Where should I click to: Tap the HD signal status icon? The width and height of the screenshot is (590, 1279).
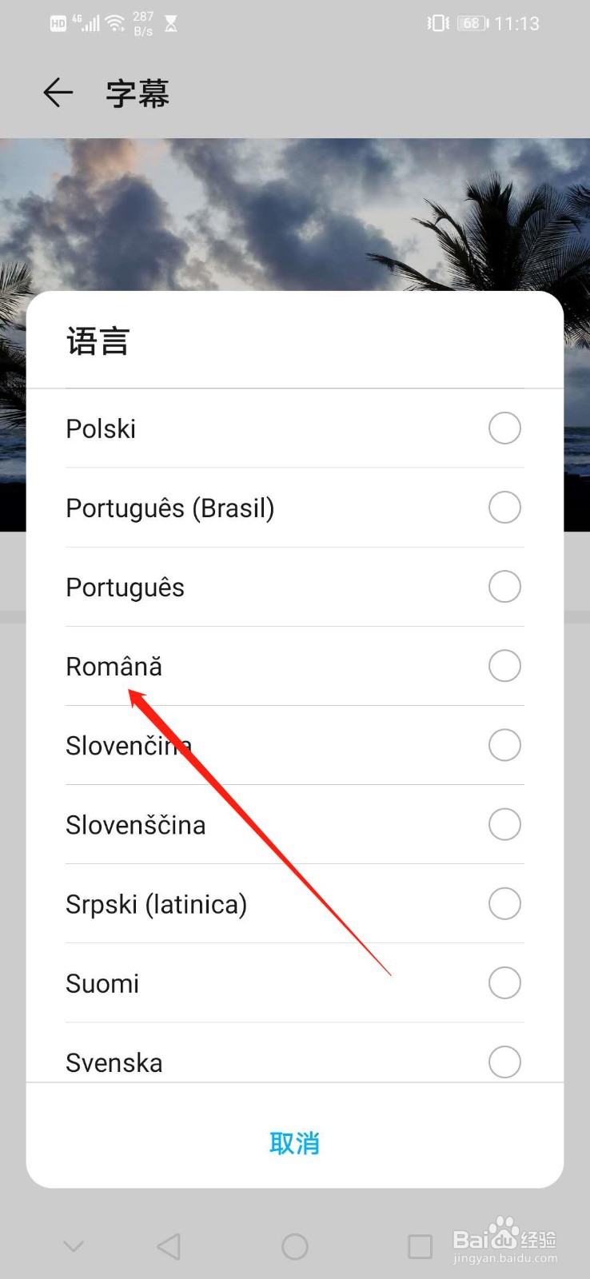pos(58,23)
